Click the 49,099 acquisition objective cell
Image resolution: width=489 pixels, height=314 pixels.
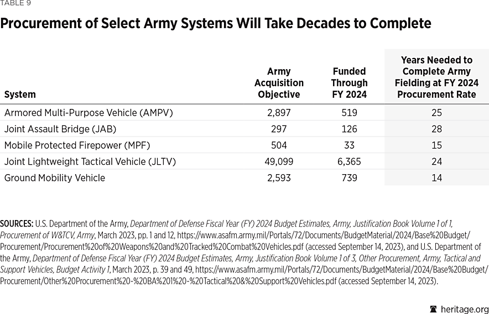click(279, 161)
